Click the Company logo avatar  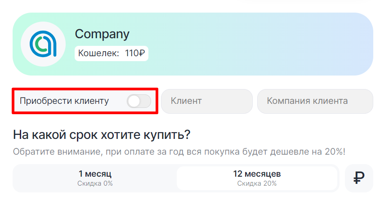(43, 44)
